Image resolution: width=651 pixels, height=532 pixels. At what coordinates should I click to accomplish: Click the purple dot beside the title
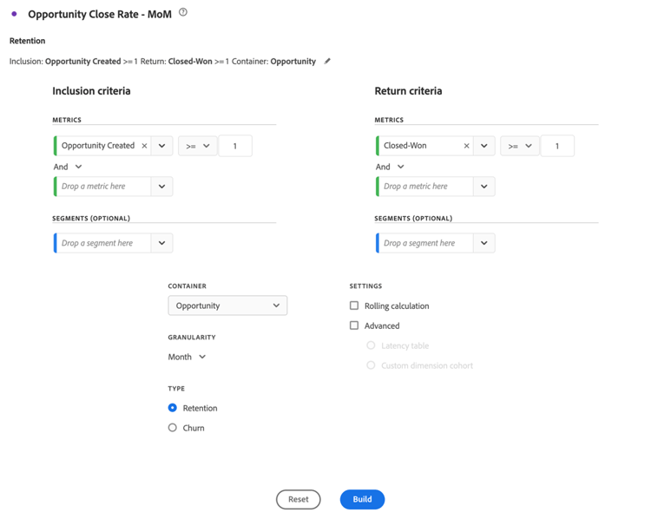(15, 14)
